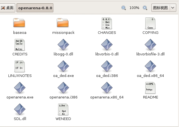This screenshot has height=127, width=179.
Task: Select the CHANGES text file icon
Action: (107, 23)
